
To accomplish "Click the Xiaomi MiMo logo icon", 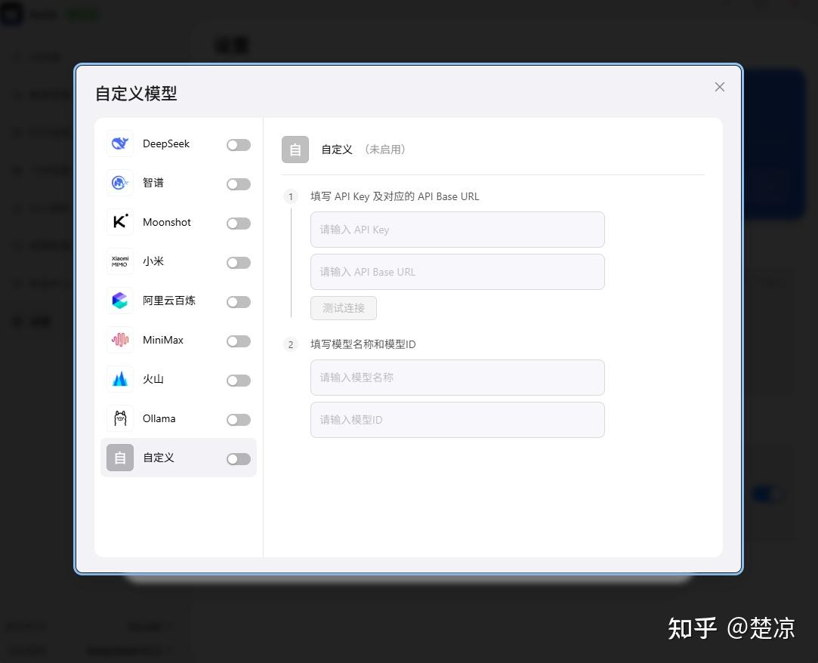I will [120, 261].
